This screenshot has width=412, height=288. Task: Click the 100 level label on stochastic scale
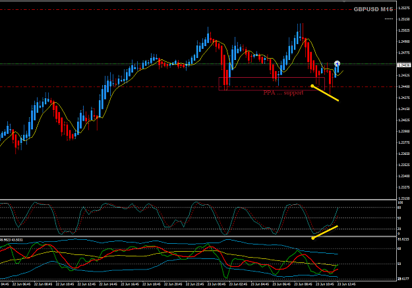point(400,202)
